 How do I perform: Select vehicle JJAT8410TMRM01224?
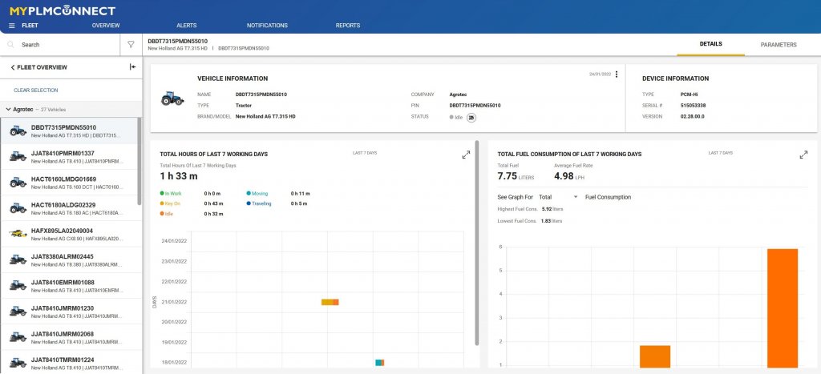coord(69,363)
